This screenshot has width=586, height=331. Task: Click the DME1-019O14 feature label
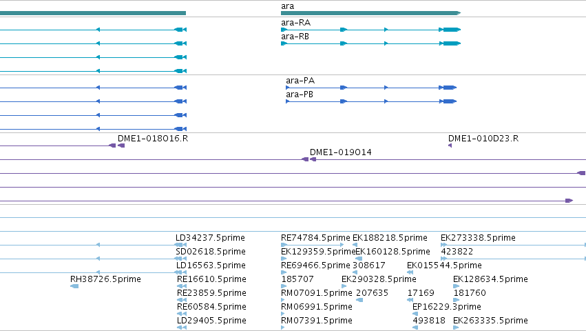tap(340, 152)
